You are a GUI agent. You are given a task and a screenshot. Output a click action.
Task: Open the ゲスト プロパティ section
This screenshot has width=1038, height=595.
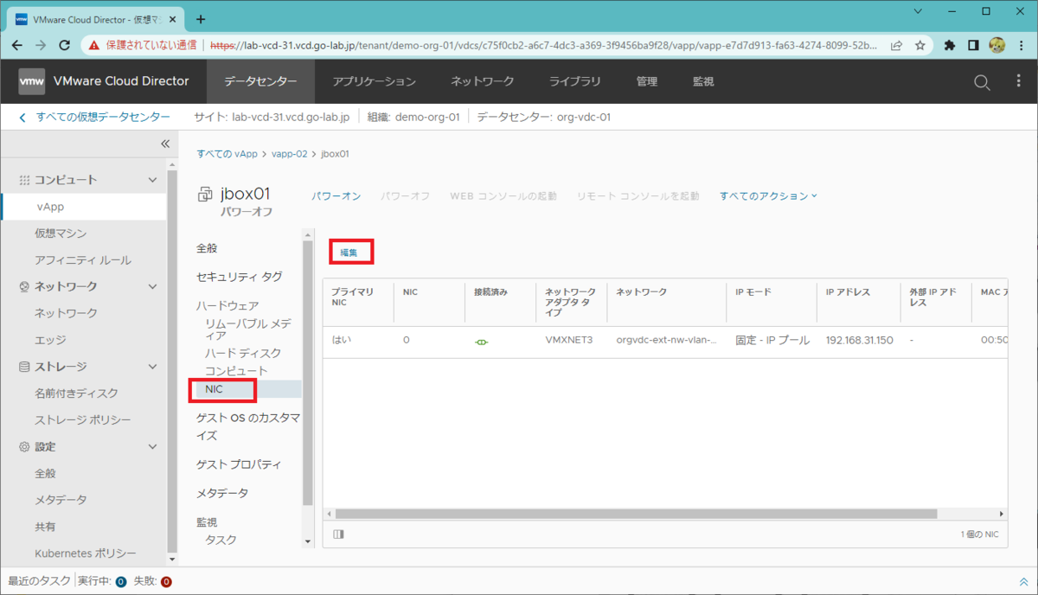pyautogui.click(x=239, y=464)
